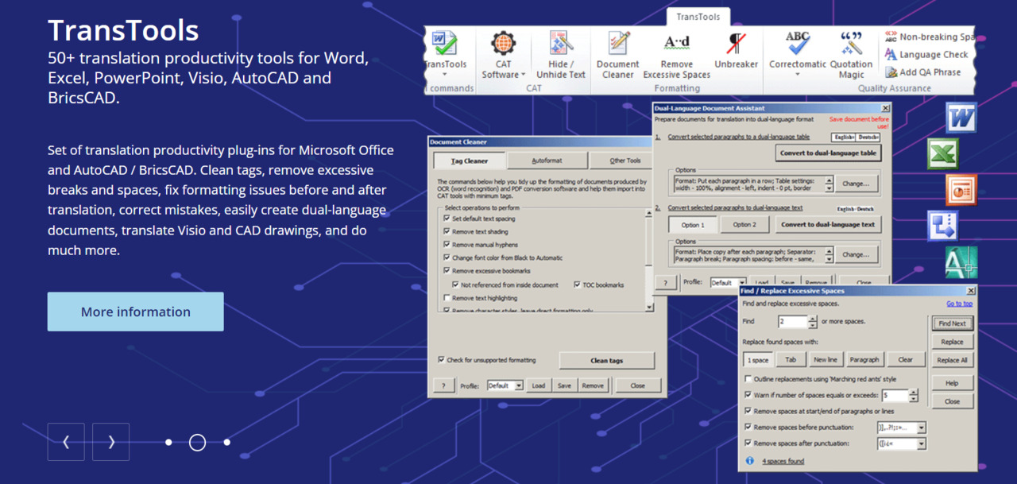Select Option 1 in Dual-Language Assistant
The image size is (1017, 484).
coord(693,224)
